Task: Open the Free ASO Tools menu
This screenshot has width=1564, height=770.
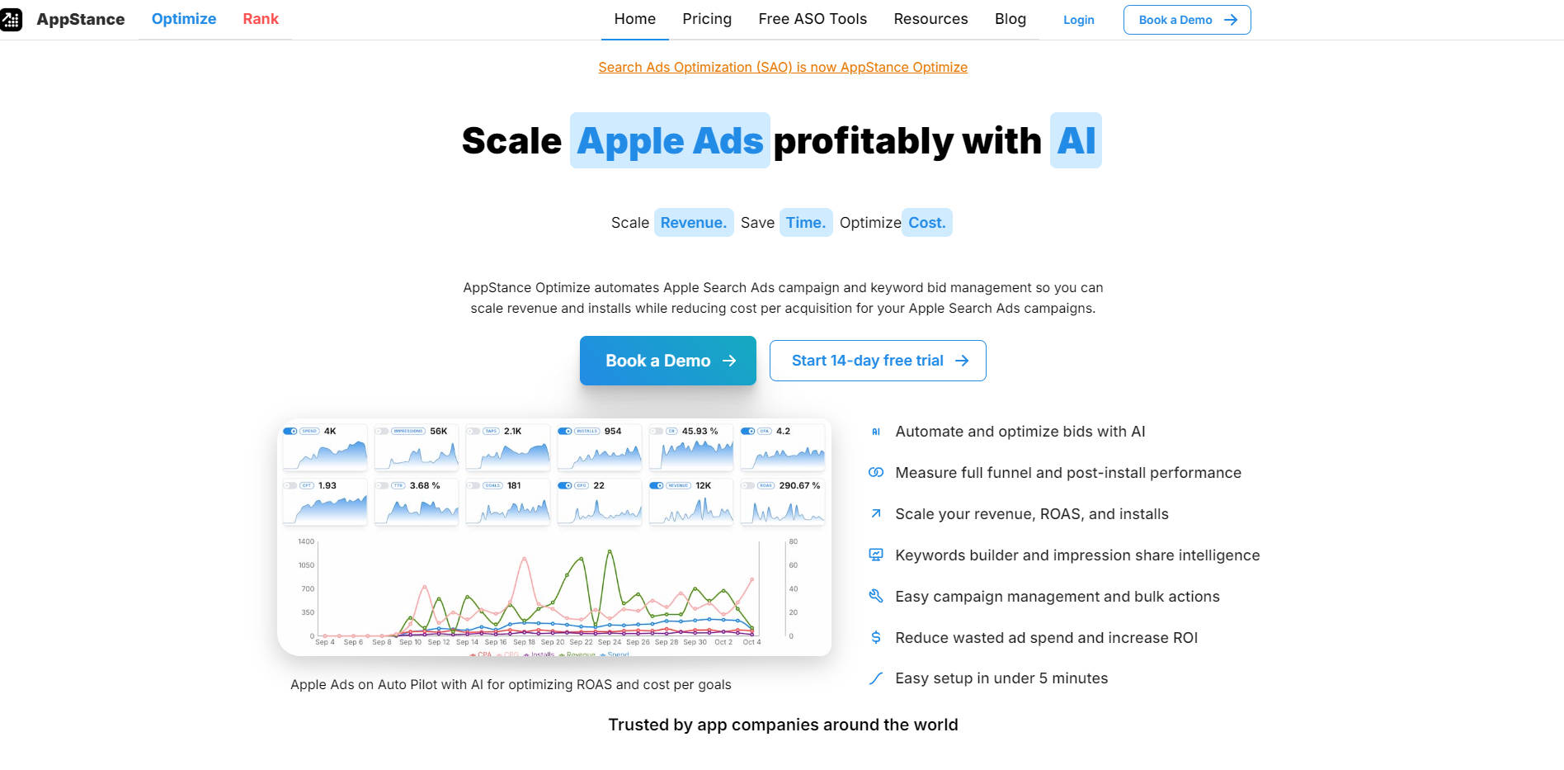Action: point(813,19)
